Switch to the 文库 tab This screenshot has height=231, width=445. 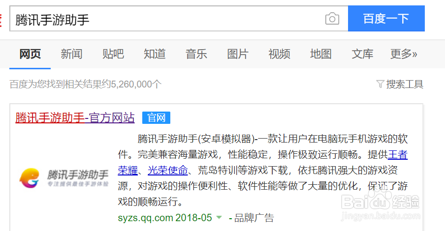362,54
